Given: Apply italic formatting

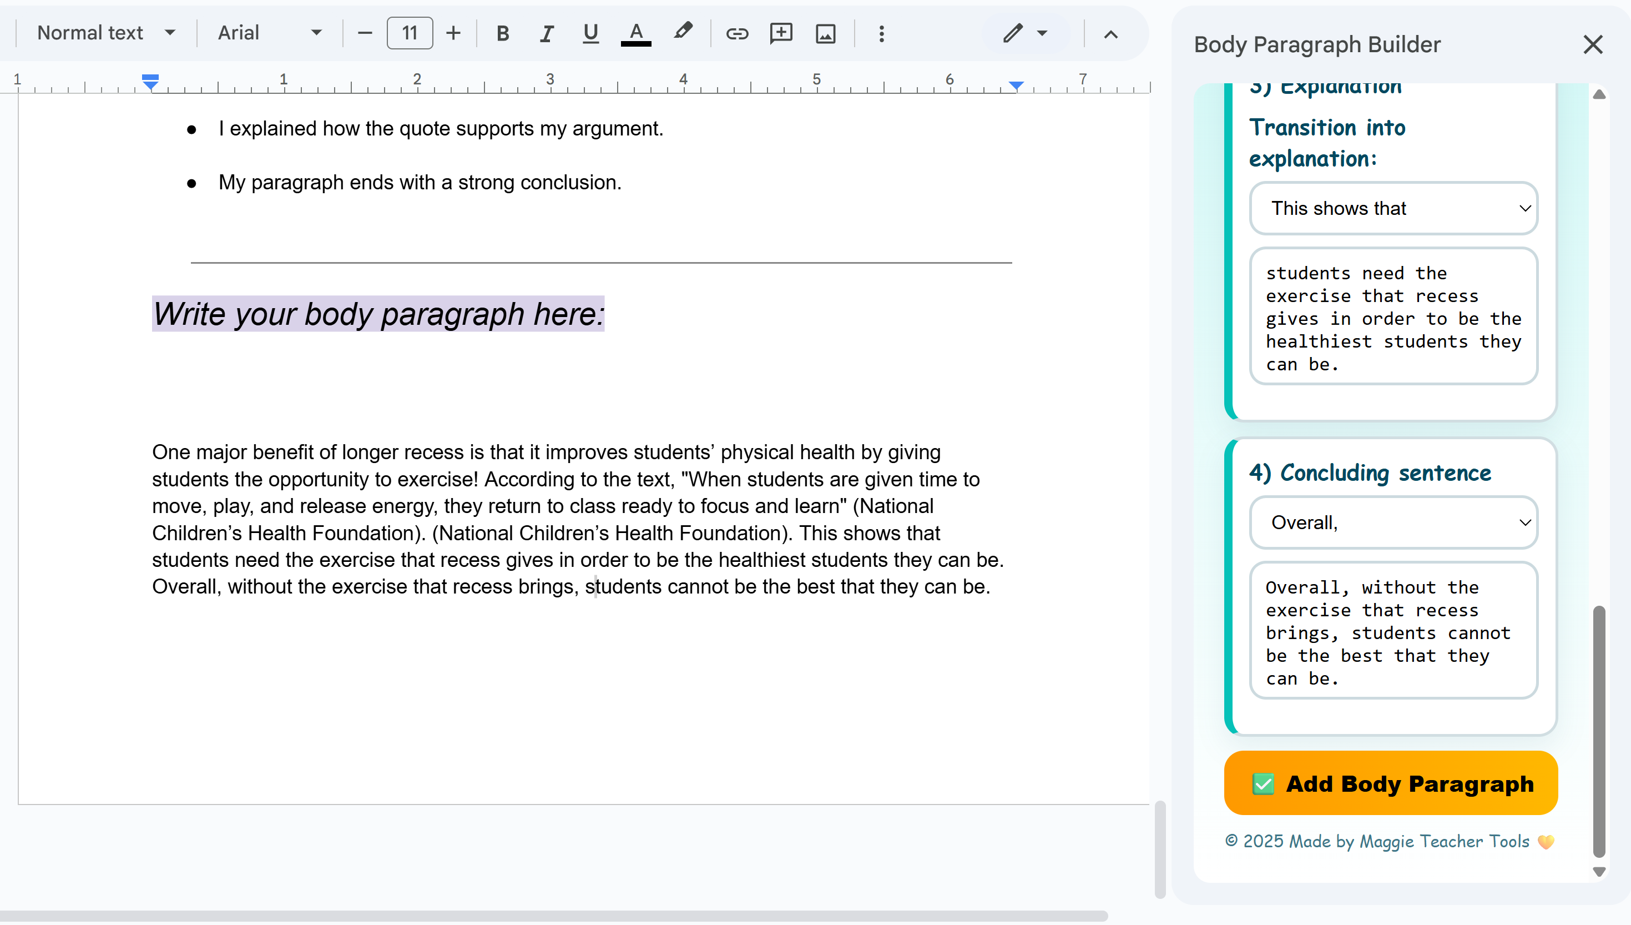Looking at the screenshot, I should coord(546,33).
